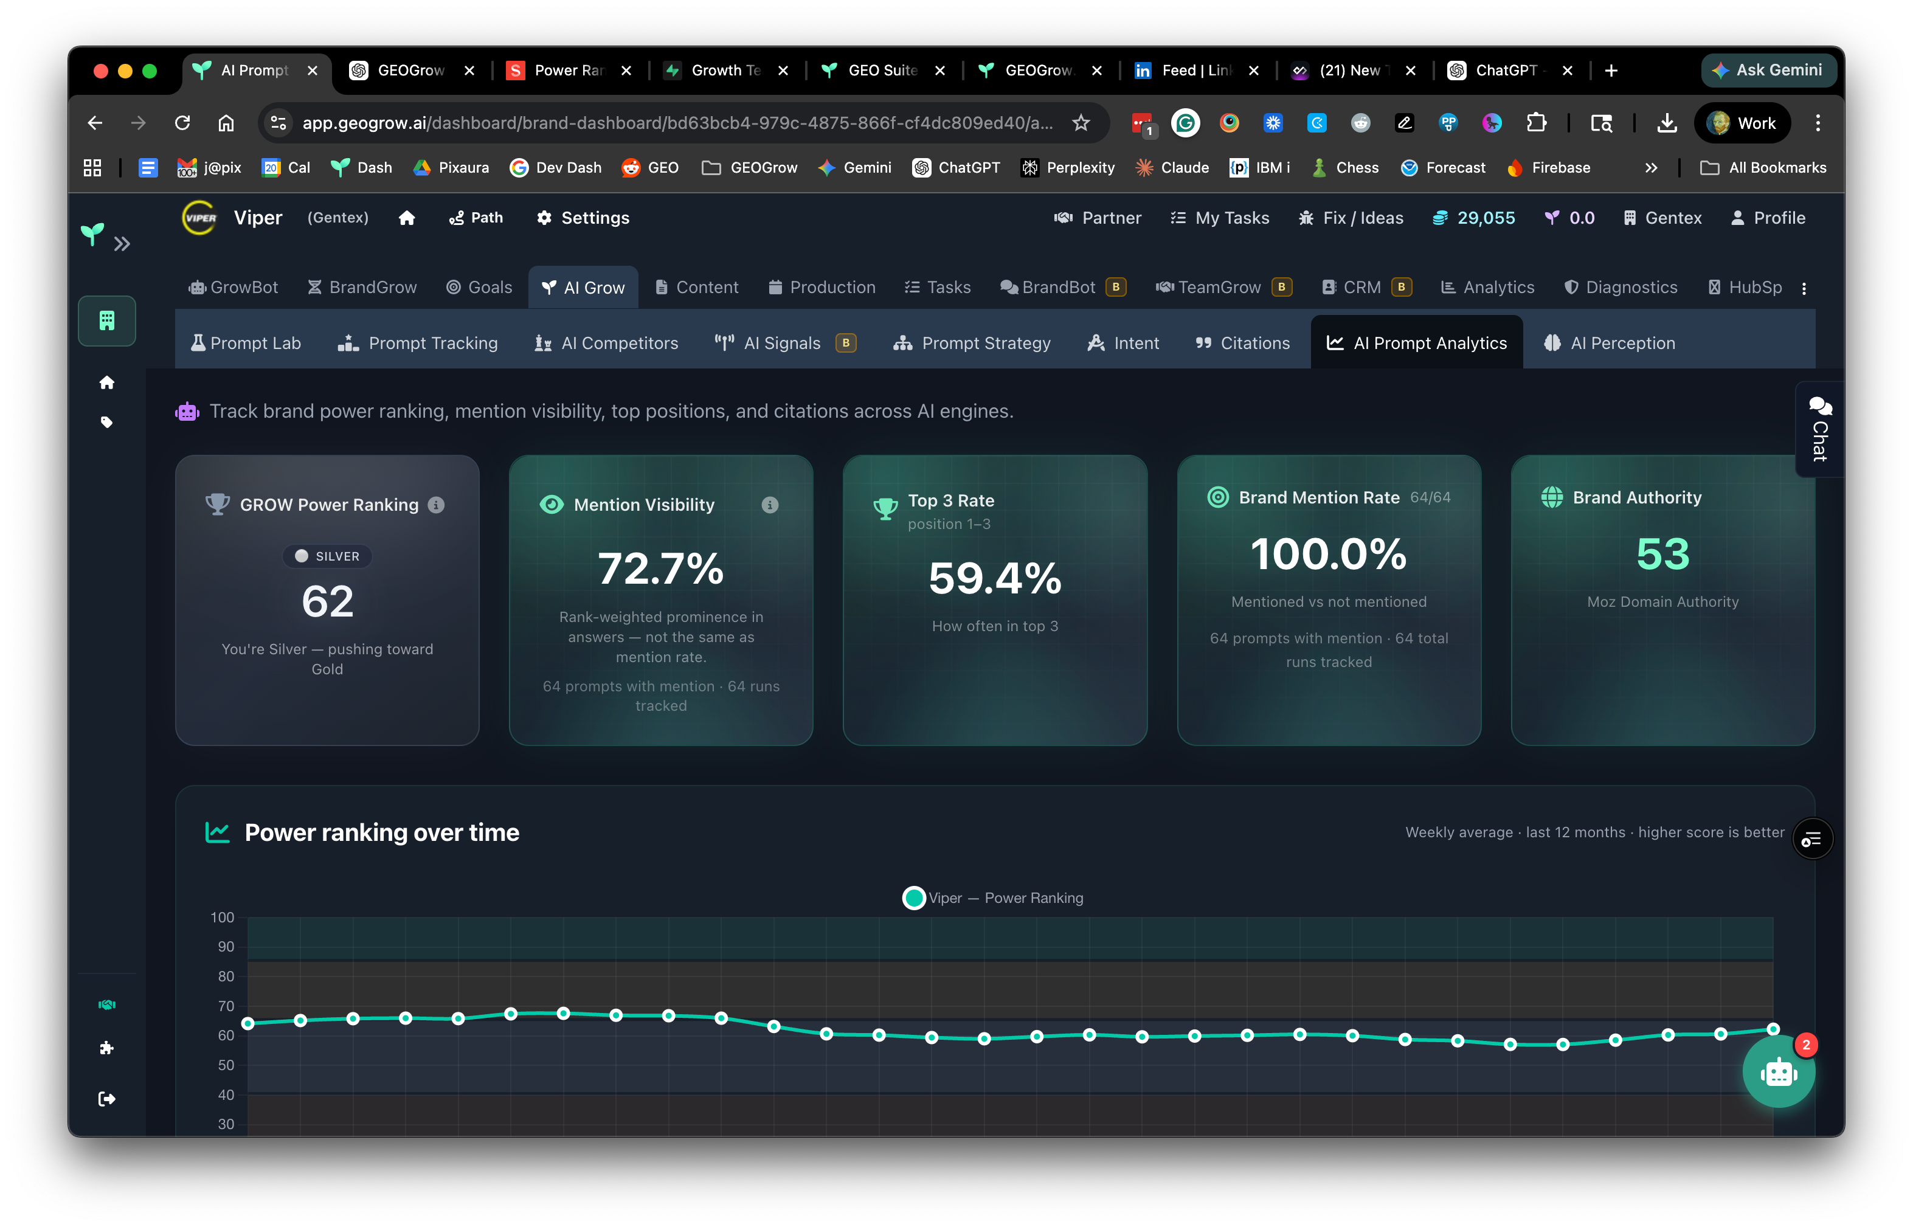
Task: Expand hidden bookmarks with the double chevron
Action: coord(1651,167)
